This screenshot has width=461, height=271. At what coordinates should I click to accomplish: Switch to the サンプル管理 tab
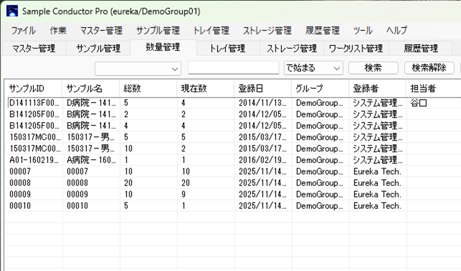[x=98, y=48]
